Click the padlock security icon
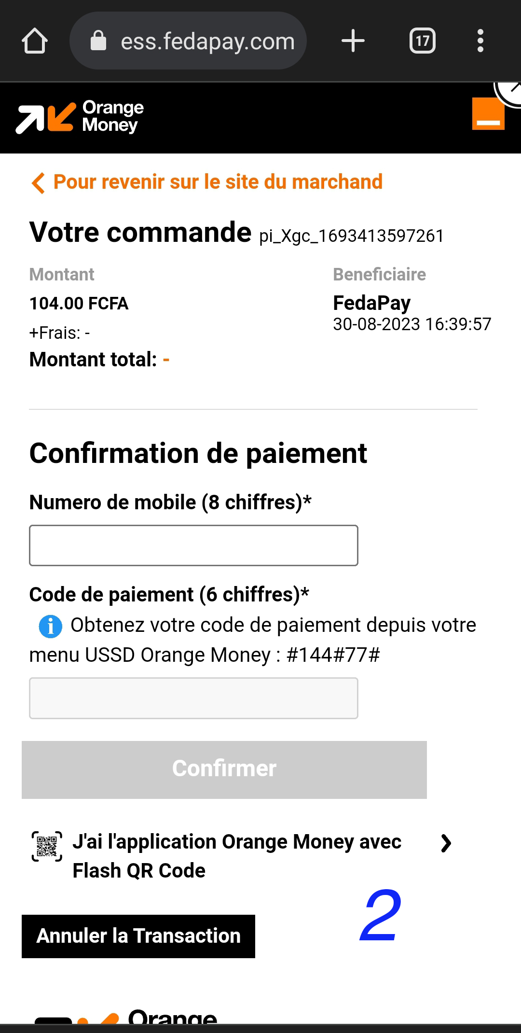 pos(98,41)
